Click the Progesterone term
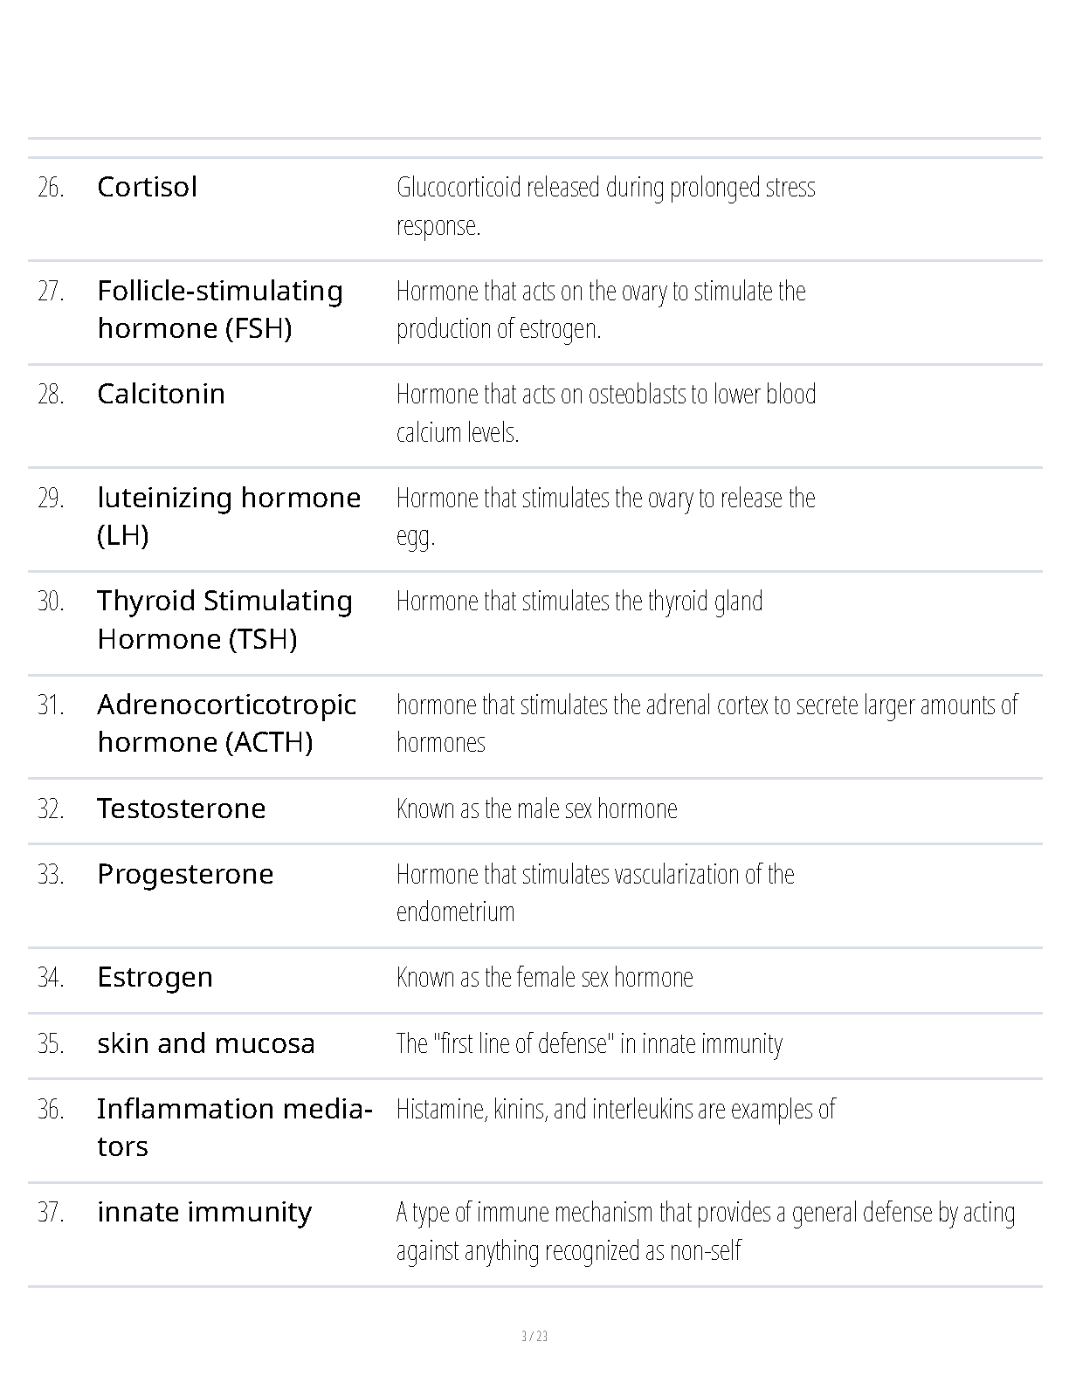 [x=185, y=874]
